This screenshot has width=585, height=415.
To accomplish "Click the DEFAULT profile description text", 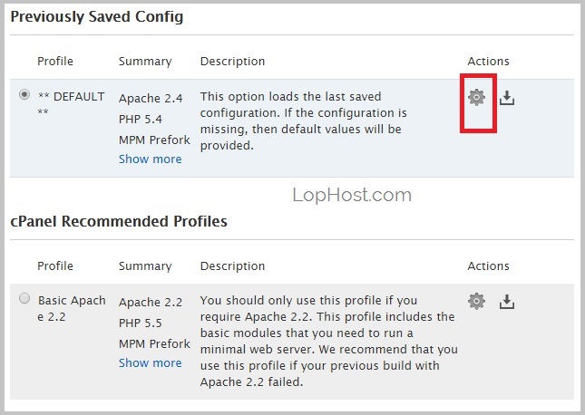I will pos(303,121).
